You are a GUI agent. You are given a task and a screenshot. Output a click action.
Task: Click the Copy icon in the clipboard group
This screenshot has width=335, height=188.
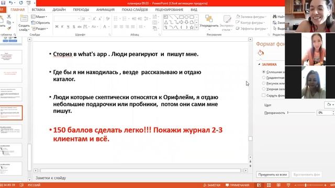click(x=9, y=22)
